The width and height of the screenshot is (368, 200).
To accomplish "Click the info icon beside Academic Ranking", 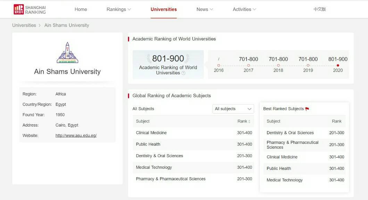I will [x=183, y=73].
